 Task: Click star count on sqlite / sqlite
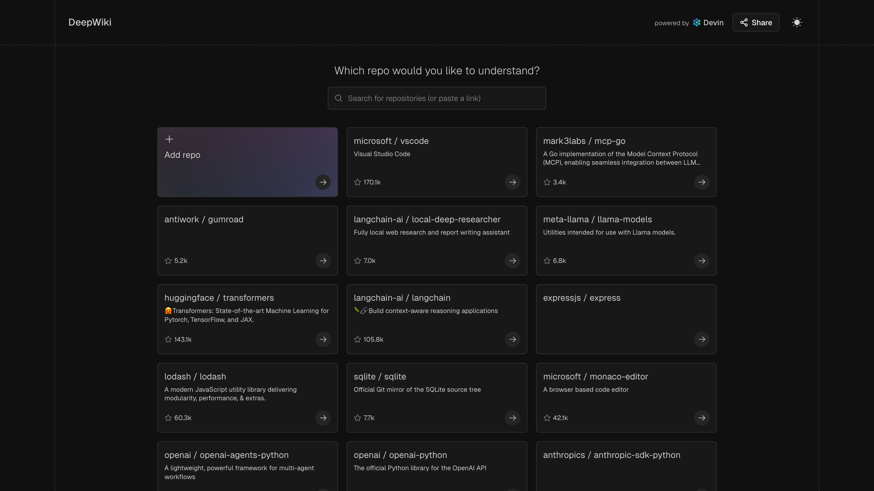[369, 418]
